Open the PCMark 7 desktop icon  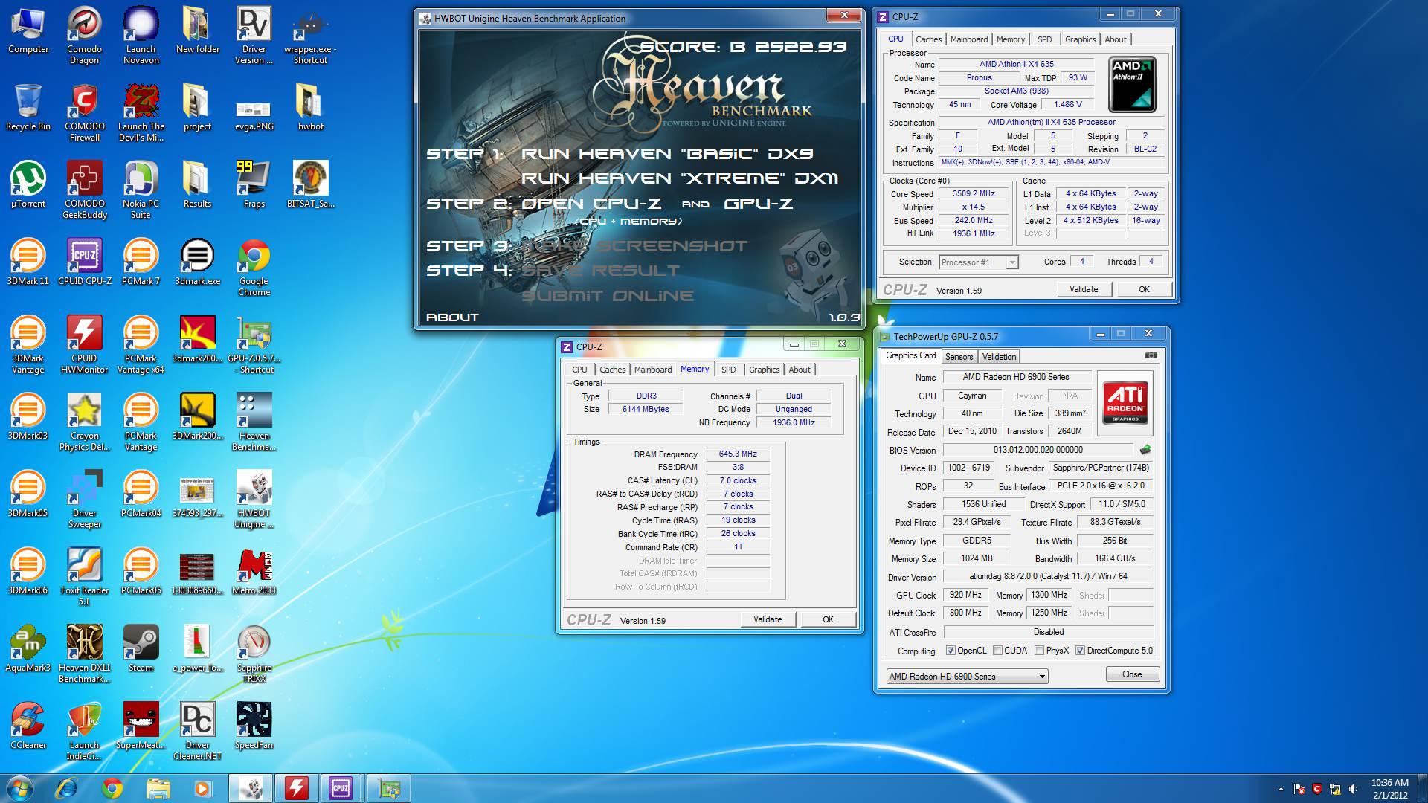(141, 262)
